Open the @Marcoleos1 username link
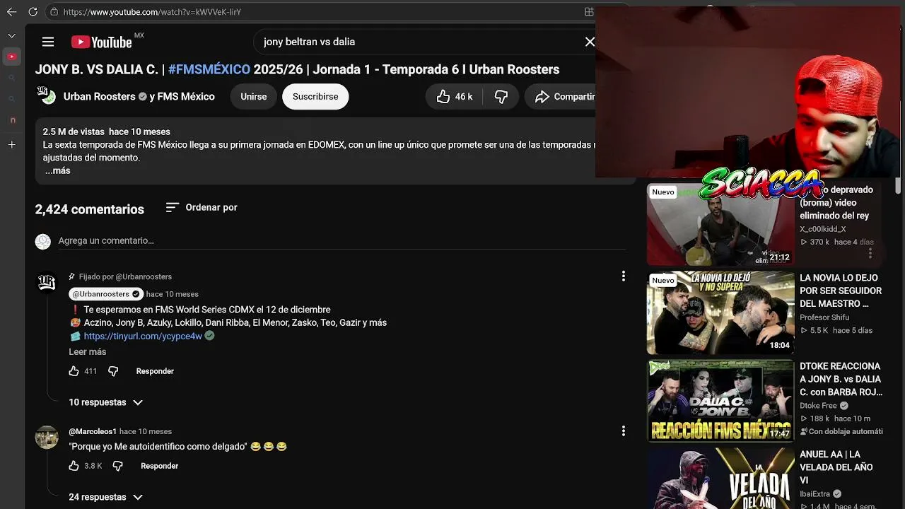Image resolution: width=905 pixels, height=509 pixels. coord(93,431)
